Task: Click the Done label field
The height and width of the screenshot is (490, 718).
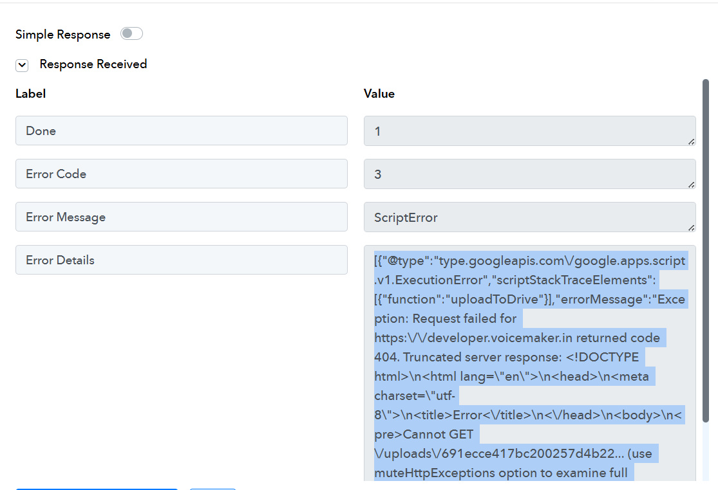Action: point(181,131)
